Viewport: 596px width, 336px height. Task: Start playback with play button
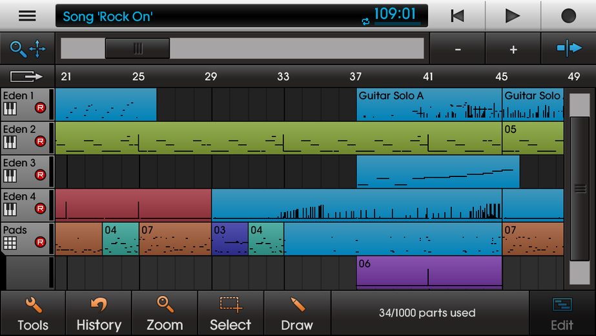pyautogui.click(x=512, y=16)
